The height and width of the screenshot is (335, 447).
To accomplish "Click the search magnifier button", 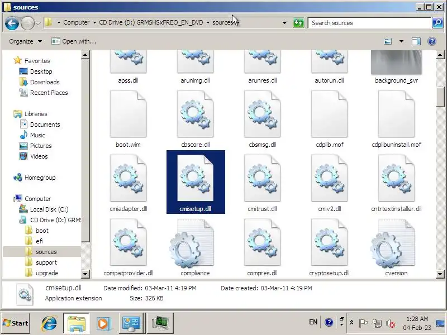I will [438, 23].
